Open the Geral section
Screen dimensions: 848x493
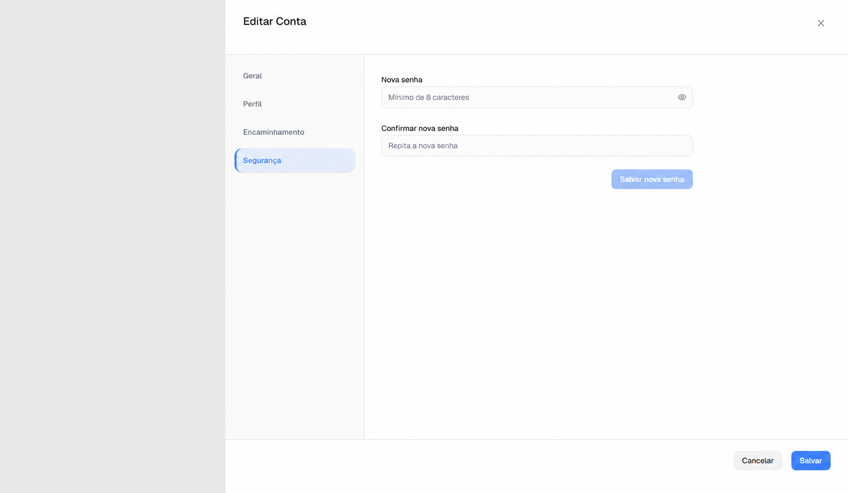pos(294,76)
